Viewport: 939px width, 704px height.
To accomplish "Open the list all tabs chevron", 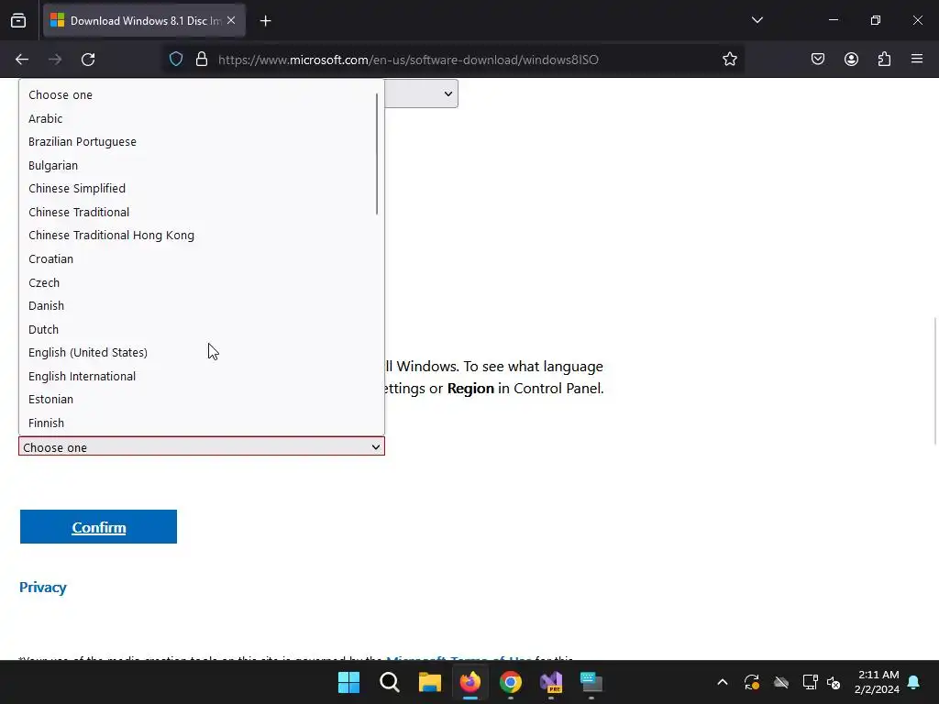I will 757,20.
